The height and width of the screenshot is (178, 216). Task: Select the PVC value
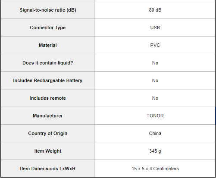pos(155,45)
